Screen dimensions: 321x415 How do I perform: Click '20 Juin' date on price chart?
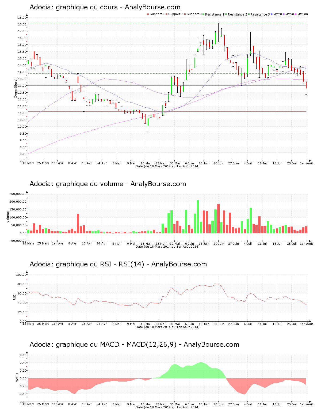[x=219, y=163]
